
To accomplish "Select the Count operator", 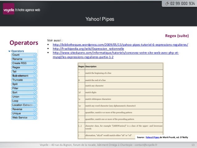I will point(24,55).
